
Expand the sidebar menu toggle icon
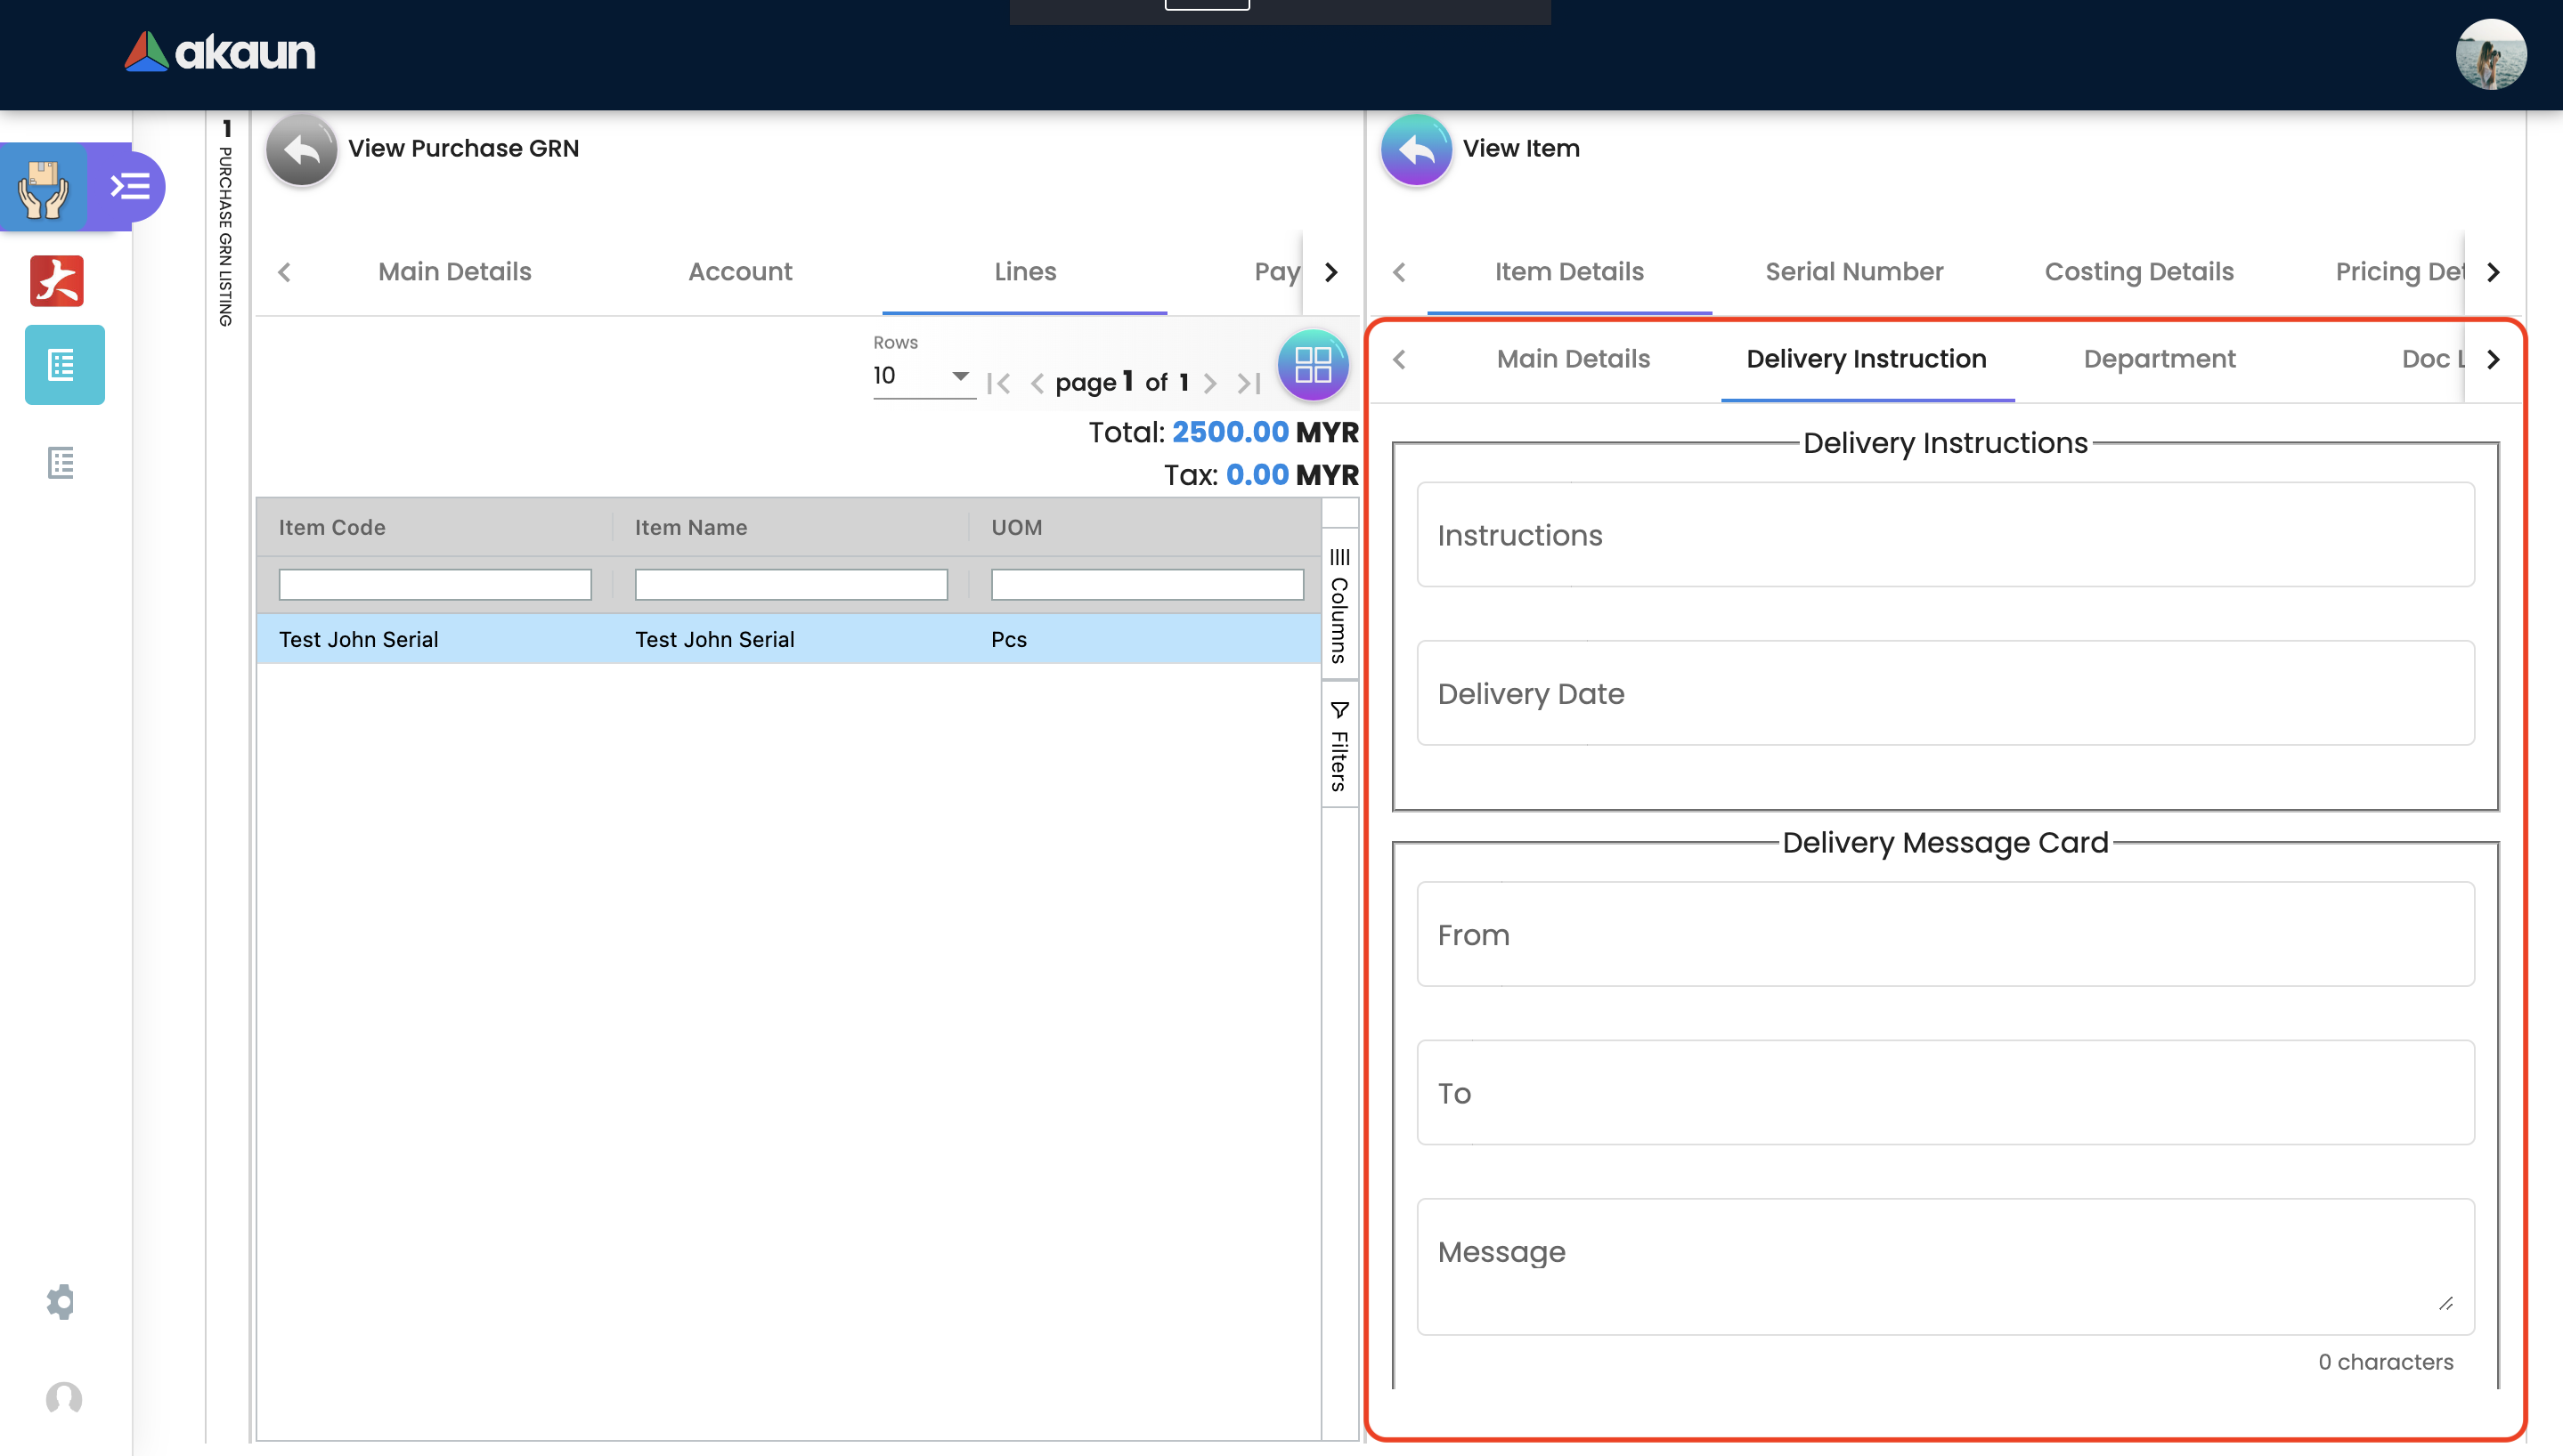coord(130,186)
